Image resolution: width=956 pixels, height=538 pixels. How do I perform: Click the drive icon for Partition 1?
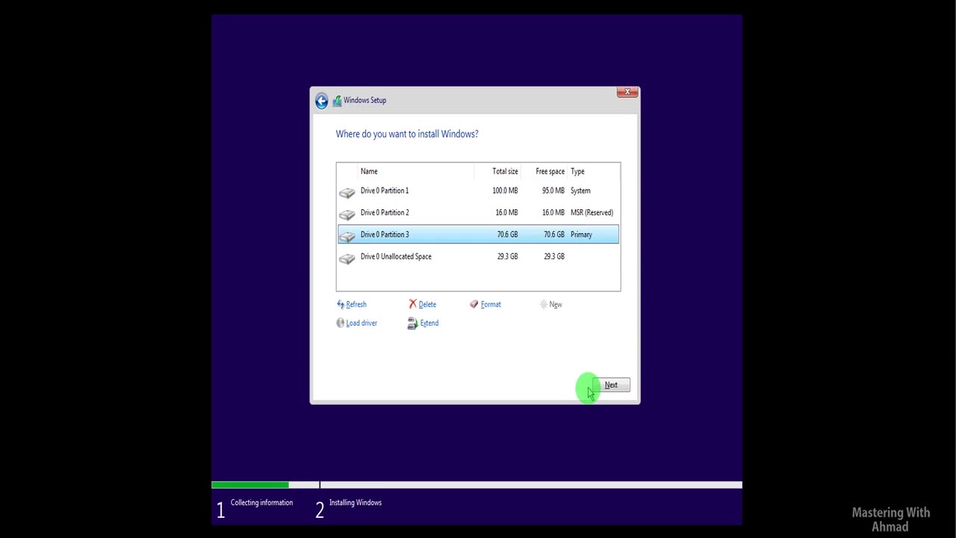[347, 193]
